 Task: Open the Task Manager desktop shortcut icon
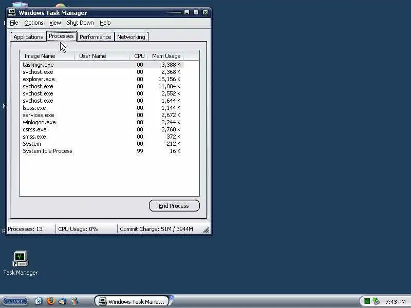click(20, 259)
